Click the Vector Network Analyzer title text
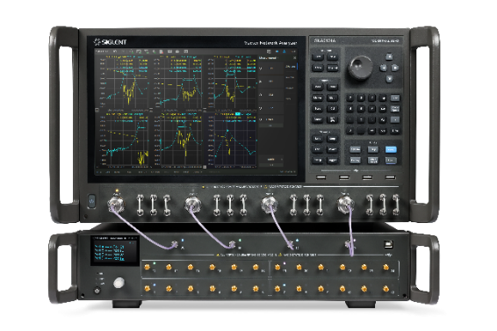Screen dimensions: 497x331 (x=270, y=43)
